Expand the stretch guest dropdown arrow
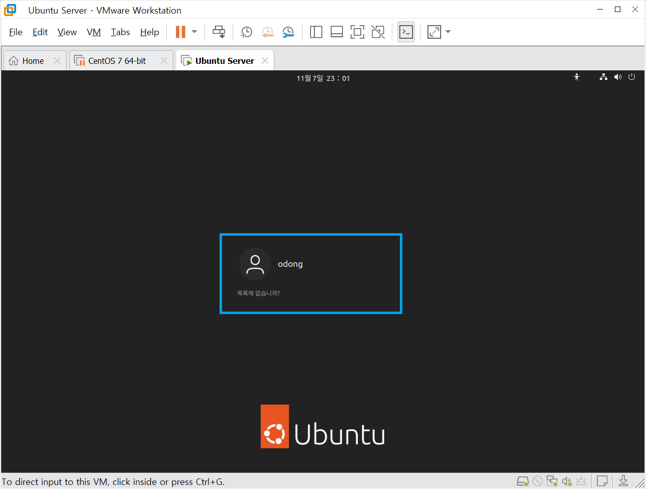The height and width of the screenshot is (489, 646). point(448,32)
